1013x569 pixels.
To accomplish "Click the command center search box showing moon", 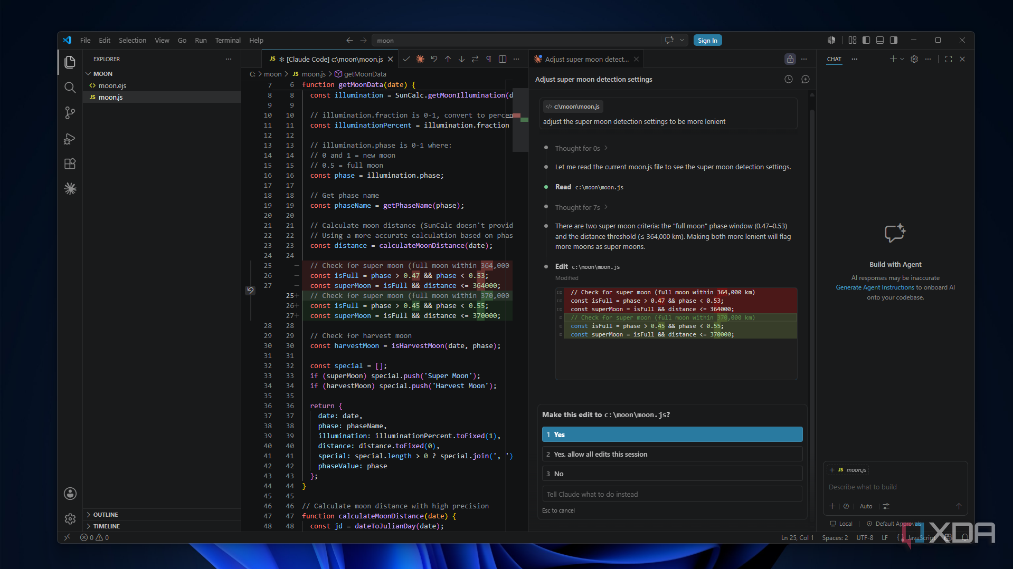I will 516,40.
